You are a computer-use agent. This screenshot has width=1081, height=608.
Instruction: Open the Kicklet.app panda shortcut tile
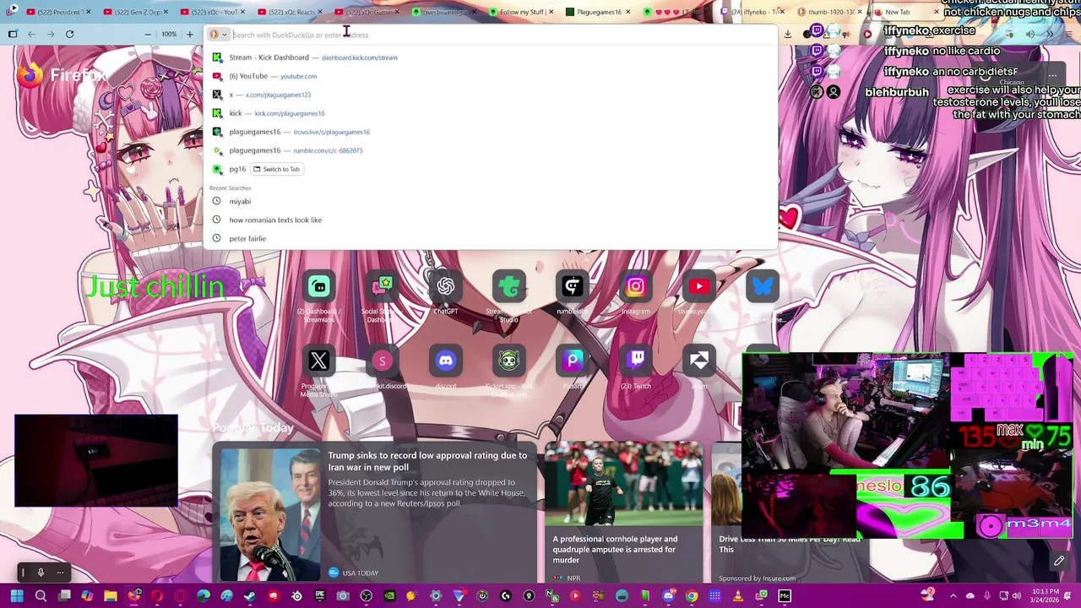tap(509, 361)
